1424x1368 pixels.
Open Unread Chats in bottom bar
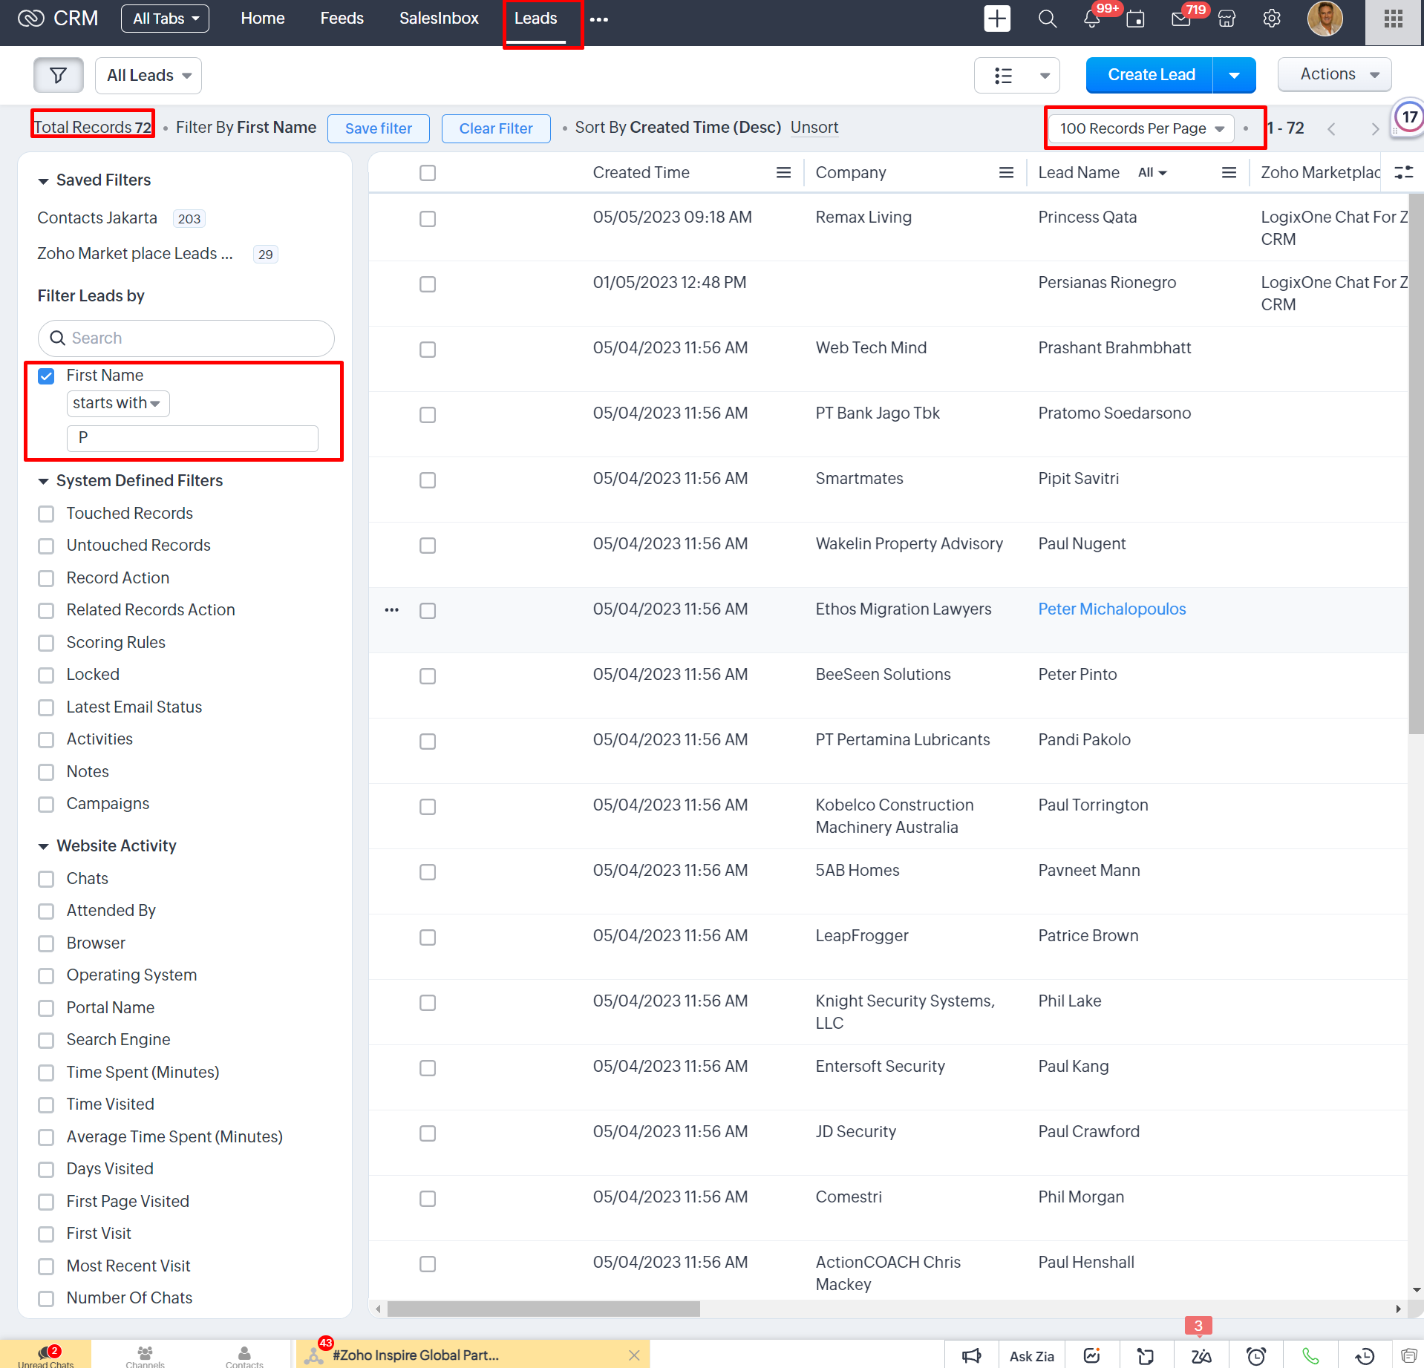(46, 1356)
